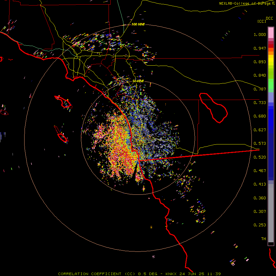
Task: Select the 1.000 value on the color scale
Action: (260, 34)
